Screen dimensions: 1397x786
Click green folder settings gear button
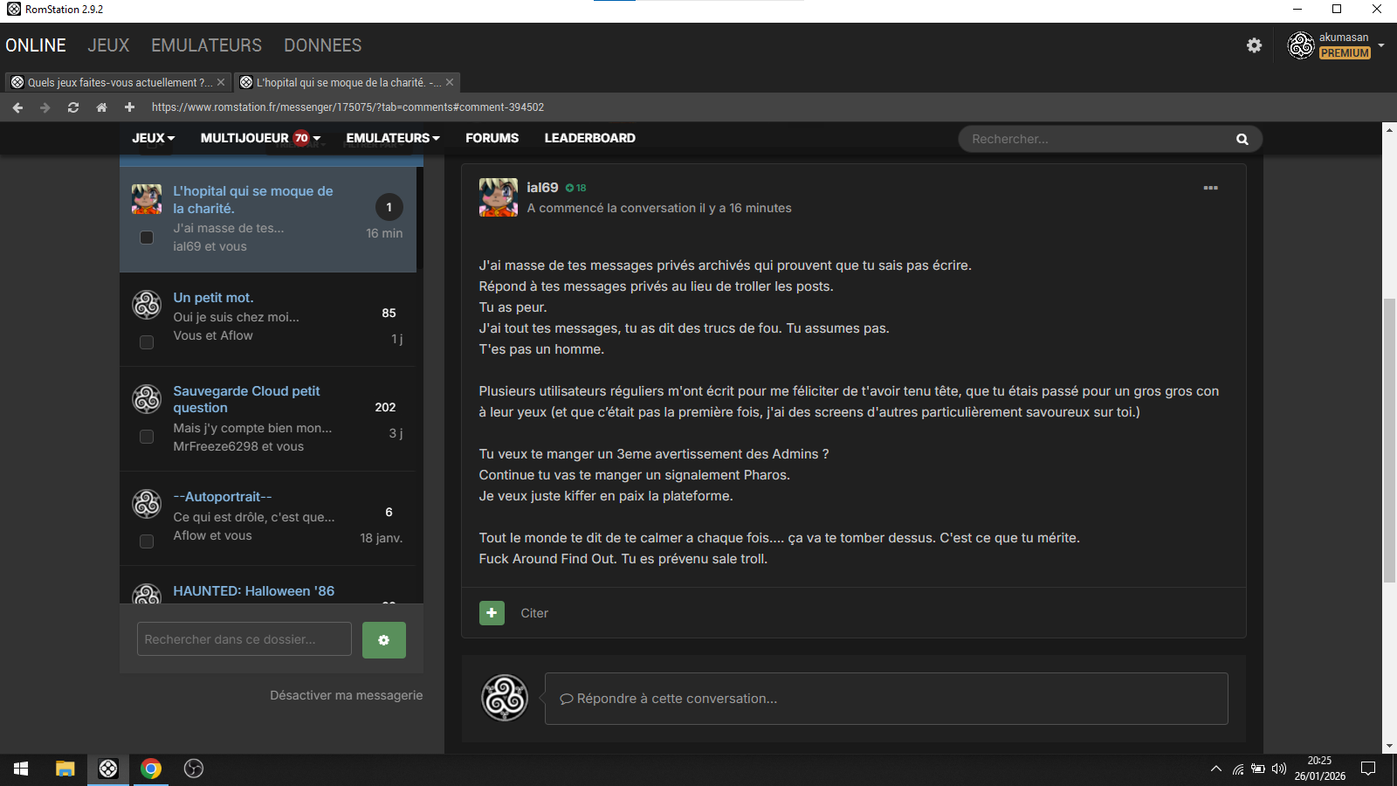[x=383, y=640]
